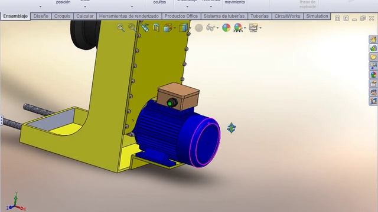The width and height of the screenshot is (378, 212).
Task: Select the upper gray threaded rod
Action: [x=38, y=110]
